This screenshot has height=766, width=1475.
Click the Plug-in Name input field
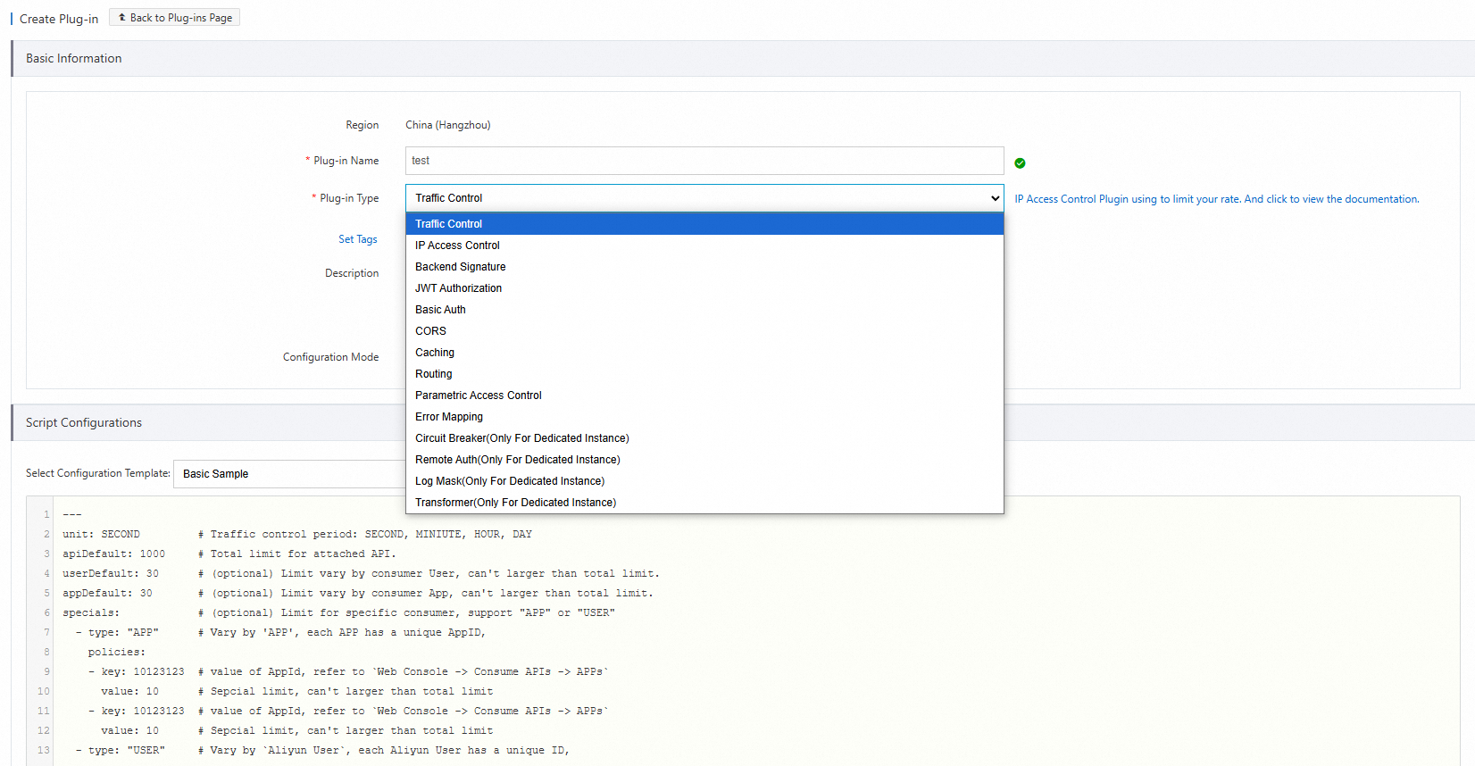704,161
